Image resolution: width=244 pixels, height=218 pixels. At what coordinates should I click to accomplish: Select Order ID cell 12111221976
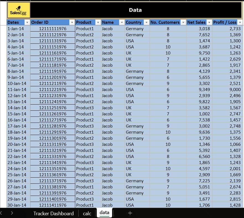(53, 90)
